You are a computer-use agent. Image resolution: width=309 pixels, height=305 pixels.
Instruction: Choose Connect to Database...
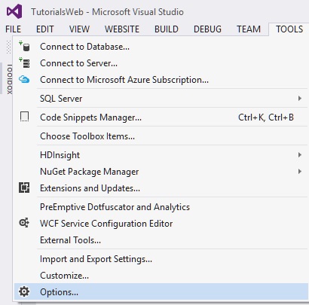click(x=161, y=47)
